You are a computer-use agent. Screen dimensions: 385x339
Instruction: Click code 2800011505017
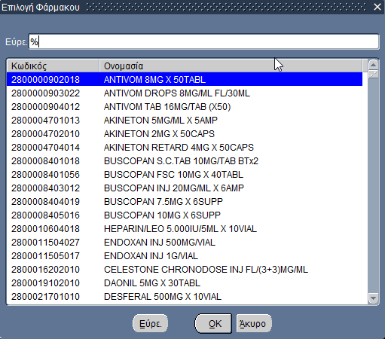tap(45, 256)
